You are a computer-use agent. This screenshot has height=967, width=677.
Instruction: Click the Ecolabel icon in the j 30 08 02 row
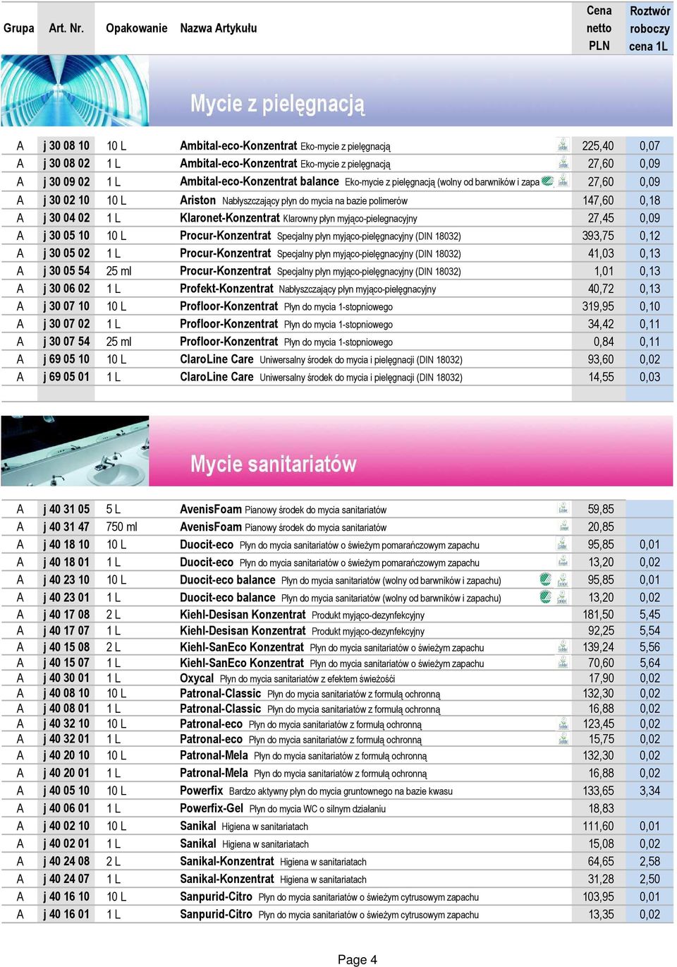click(563, 163)
